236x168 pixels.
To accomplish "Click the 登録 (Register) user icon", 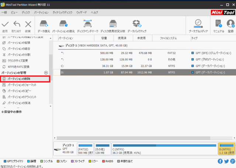I will click(x=230, y=24).
